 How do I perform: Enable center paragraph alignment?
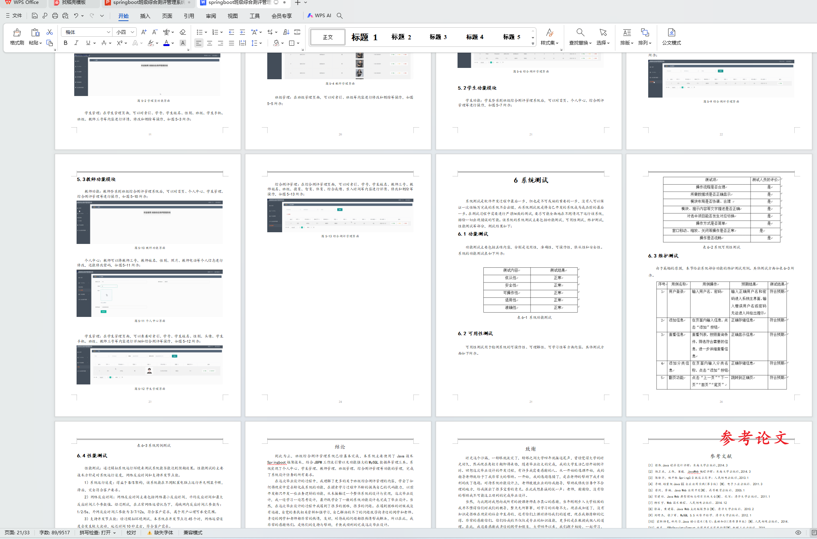pos(209,43)
